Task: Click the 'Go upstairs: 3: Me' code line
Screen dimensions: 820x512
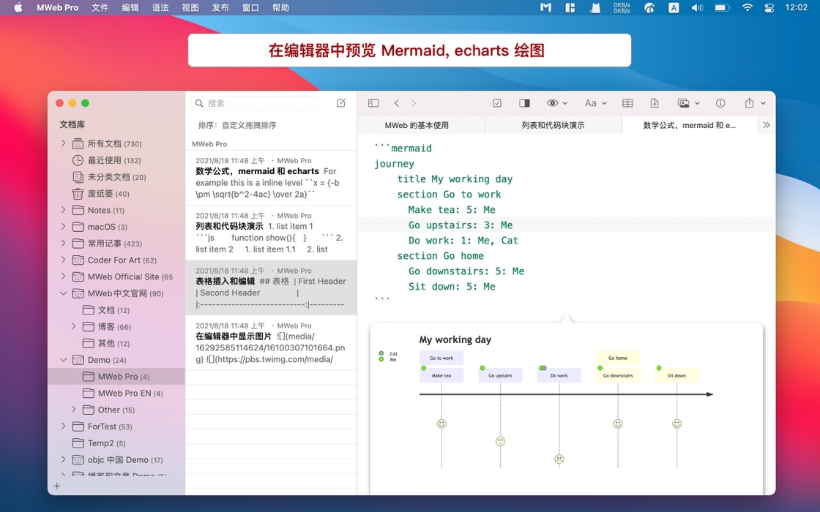Action: click(x=461, y=225)
